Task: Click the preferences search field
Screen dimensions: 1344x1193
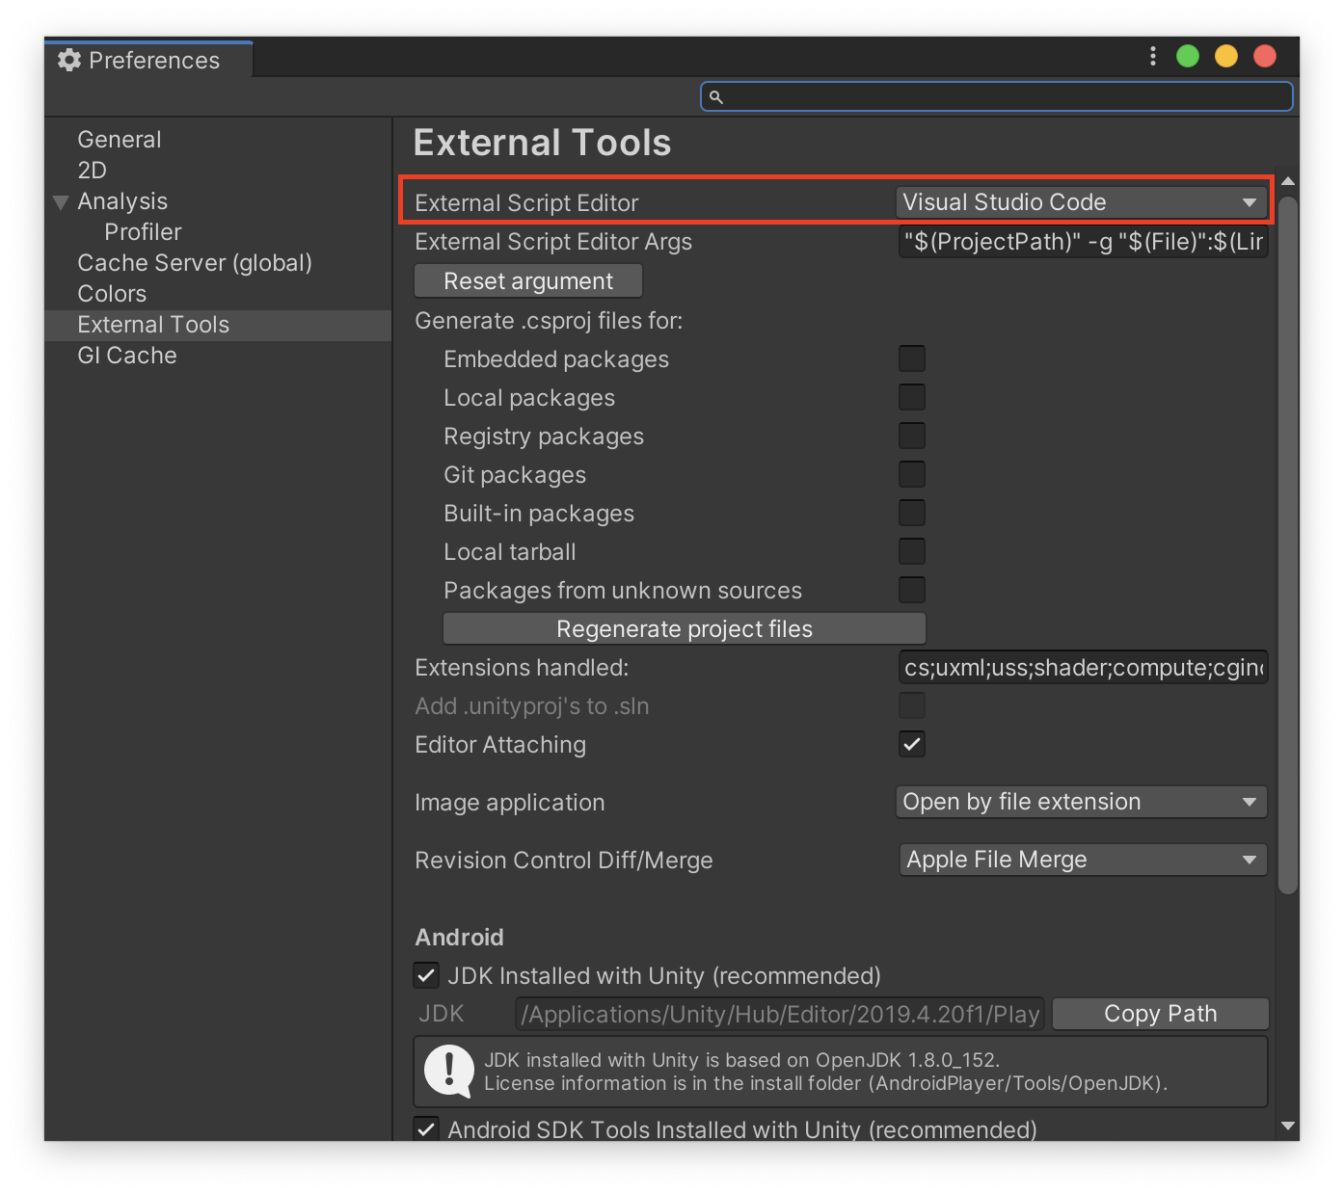Action: coord(996,96)
